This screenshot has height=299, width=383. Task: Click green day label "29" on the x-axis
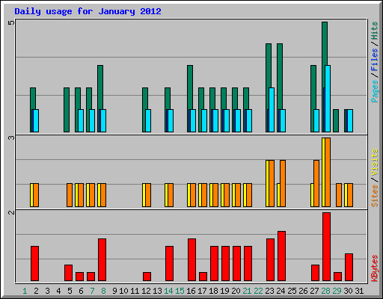tap(337, 291)
